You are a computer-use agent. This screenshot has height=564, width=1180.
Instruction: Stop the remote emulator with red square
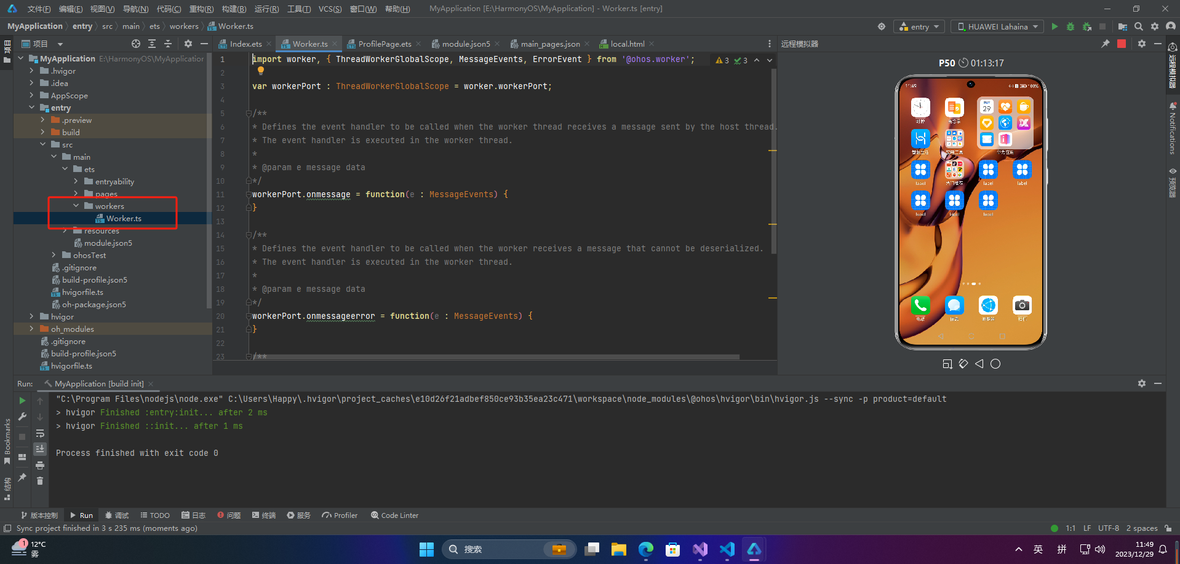point(1122,44)
